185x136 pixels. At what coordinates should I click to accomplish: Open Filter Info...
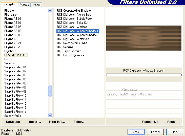(57, 122)
